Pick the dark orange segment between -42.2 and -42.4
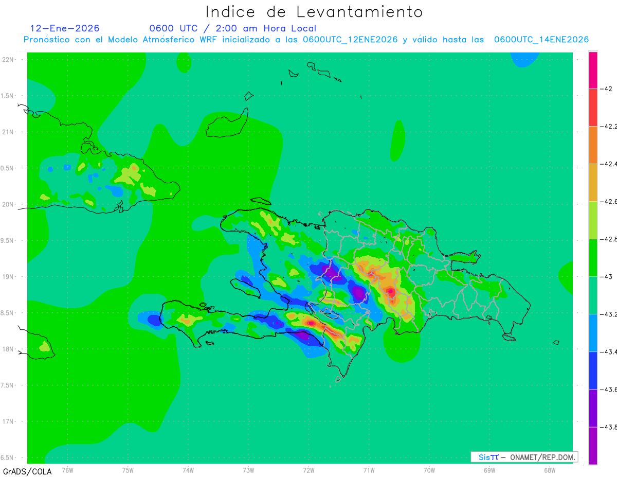 click(593, 145)
